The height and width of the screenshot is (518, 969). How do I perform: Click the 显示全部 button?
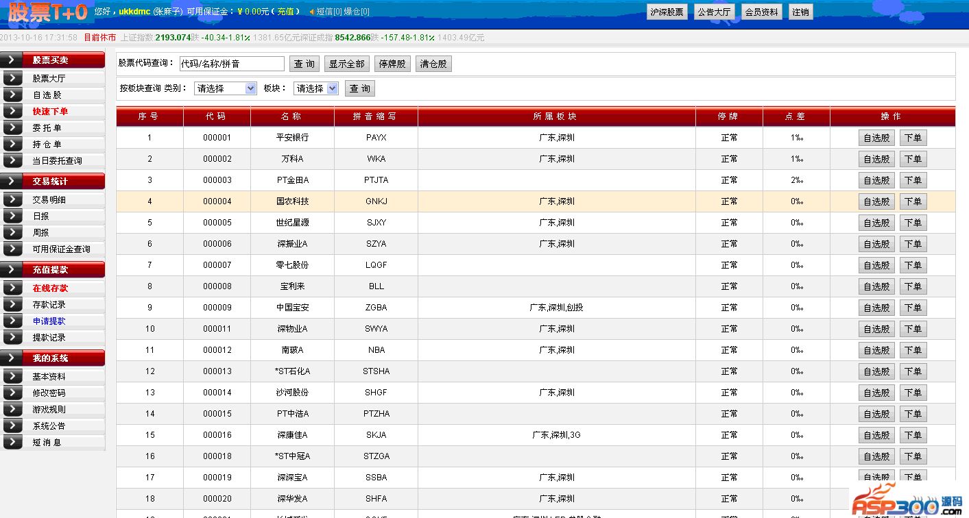[346, 64]
